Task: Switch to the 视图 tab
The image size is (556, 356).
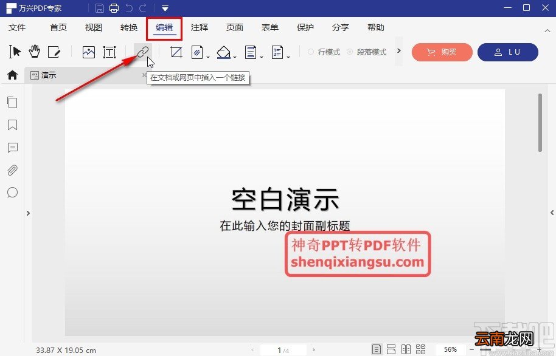Action: [x=94, y=27]
